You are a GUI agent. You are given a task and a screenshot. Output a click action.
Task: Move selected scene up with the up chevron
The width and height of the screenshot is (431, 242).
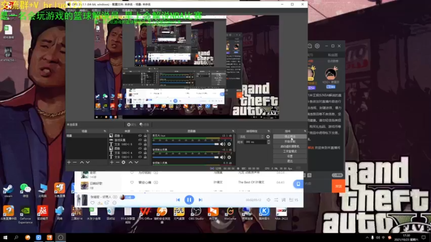coord(82,162)
